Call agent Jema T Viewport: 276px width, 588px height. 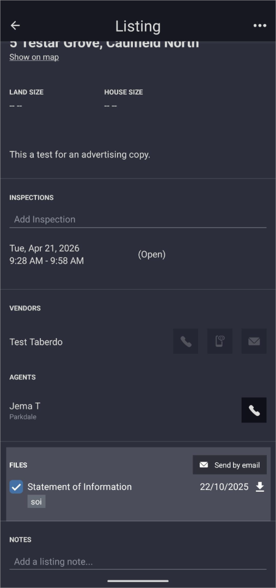point(254,411)
